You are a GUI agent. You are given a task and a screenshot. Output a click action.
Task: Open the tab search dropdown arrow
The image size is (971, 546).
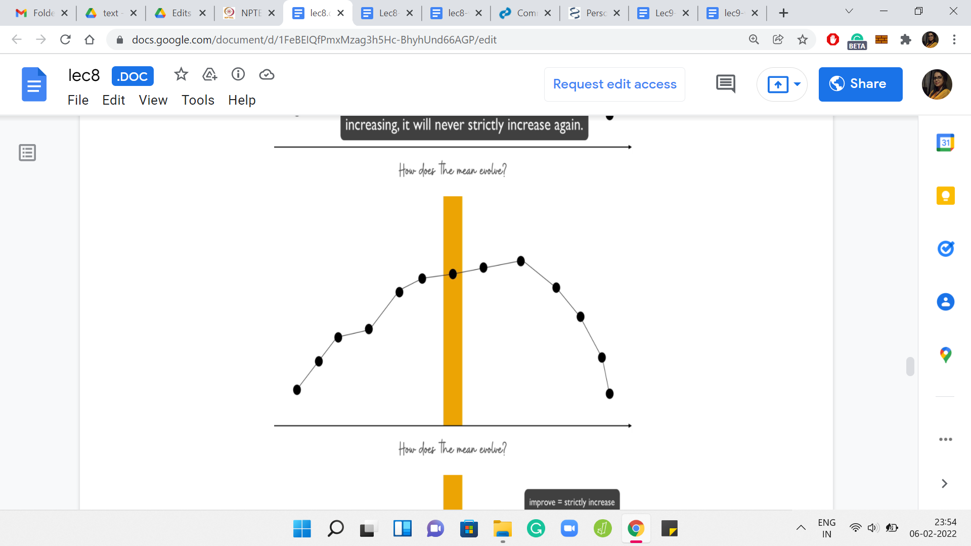tap(849, 12)
